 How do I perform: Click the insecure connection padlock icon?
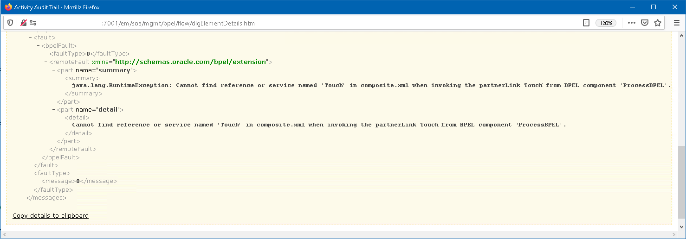tap(23, 23)
